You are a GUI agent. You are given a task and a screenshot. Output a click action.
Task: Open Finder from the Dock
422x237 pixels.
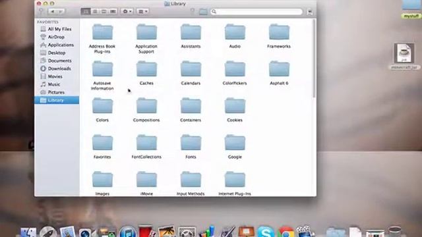coord(28,232)
